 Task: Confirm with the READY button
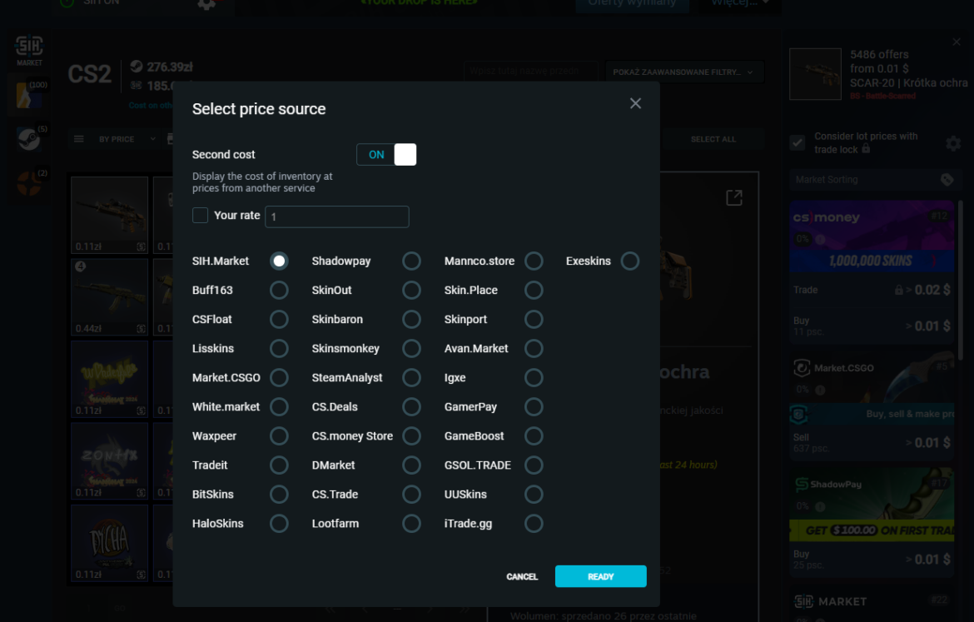tap(601, 577)
